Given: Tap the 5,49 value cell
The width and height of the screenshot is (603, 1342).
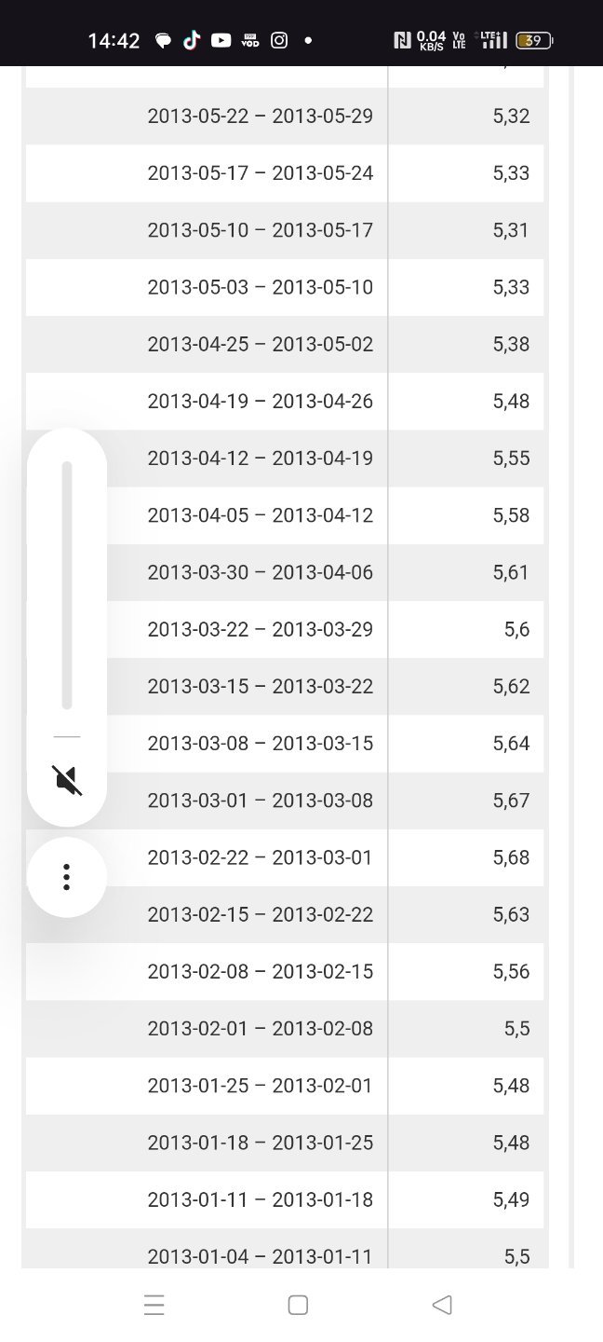Looking at the screenshot, I should click(x=511, y=1199).
